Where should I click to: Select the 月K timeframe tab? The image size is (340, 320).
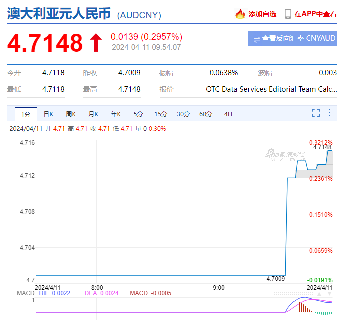point(93,114)
